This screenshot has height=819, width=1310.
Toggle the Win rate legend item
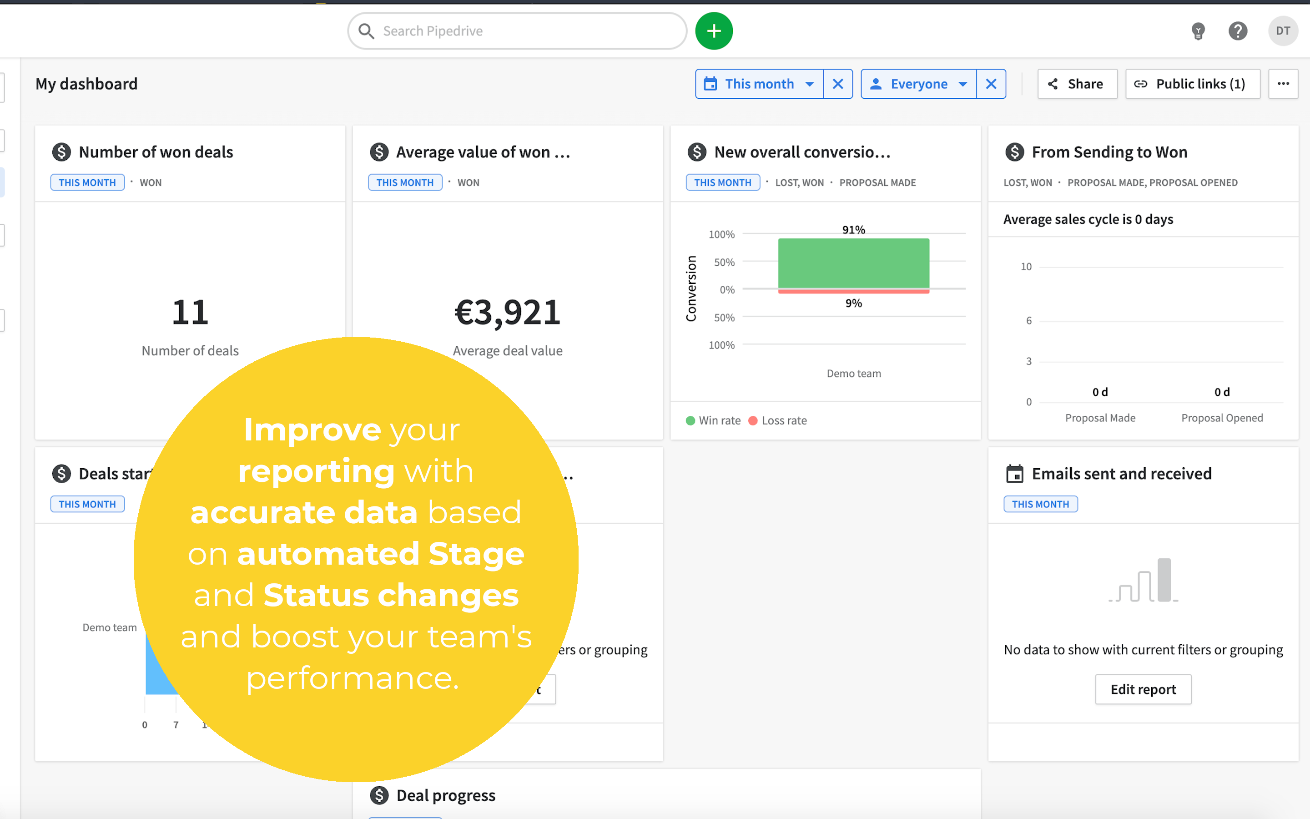pos(713,420)
